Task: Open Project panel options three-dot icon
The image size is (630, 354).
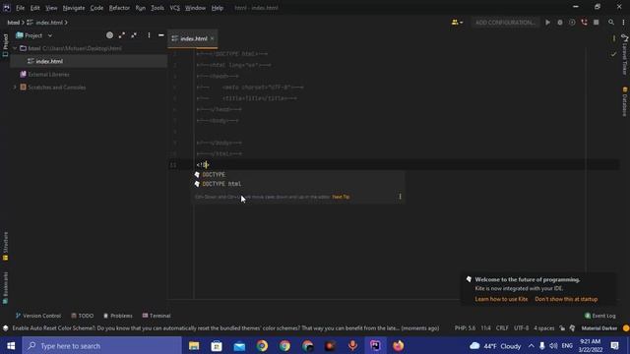Action: 149,35
